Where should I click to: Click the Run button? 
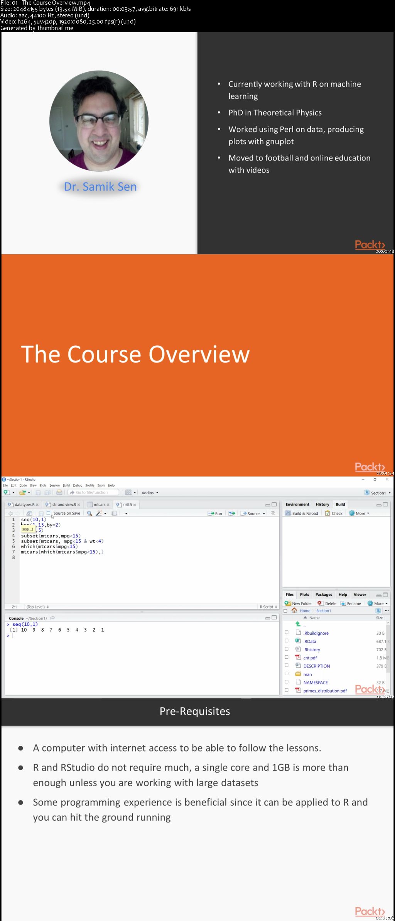pyautogui.click(x=215, y=514)
